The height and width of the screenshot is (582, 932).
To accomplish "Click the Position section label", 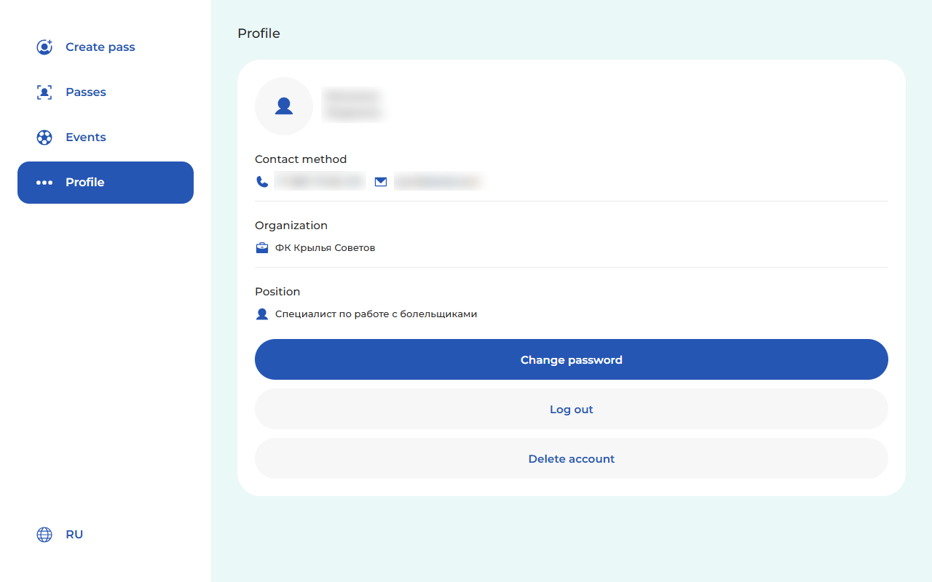I will click(277, 292).
